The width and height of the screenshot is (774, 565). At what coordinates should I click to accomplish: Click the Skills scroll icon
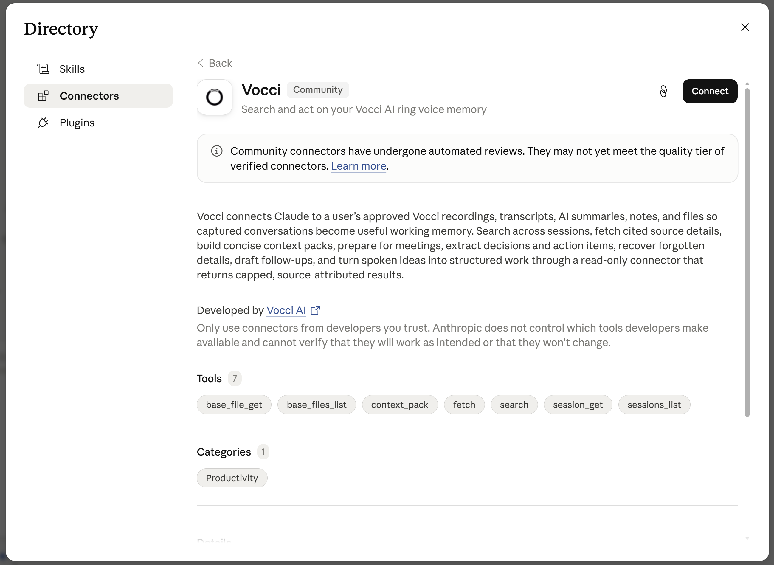pyautogui.click(x=43, y=69)
